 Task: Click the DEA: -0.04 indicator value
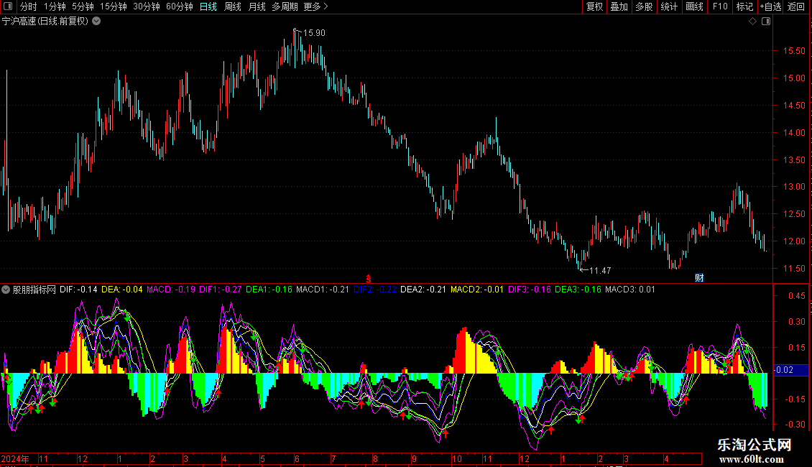click(x=121, y=290)
